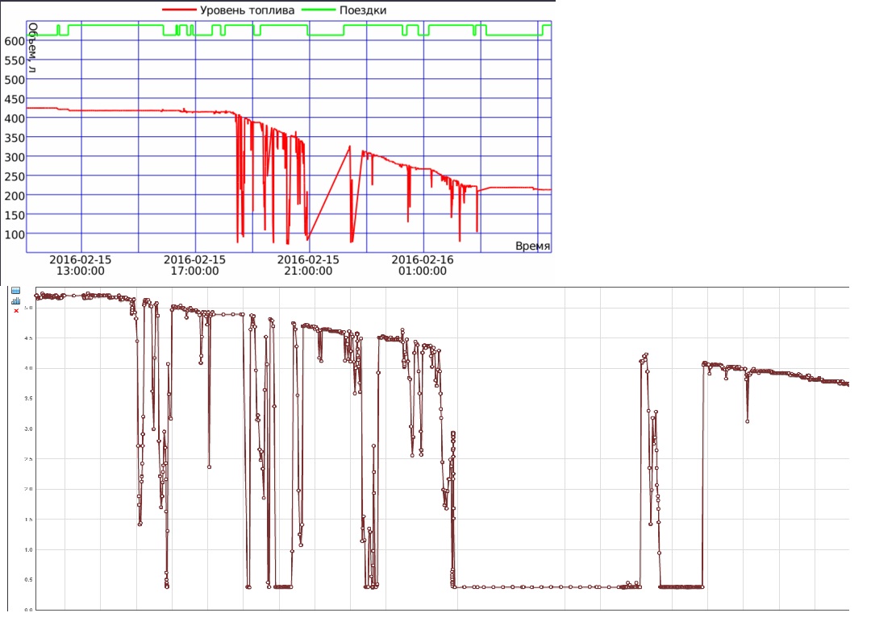Click the green line swatch in the legend
The width and height of the screenshot is (871, 617).
click(x=317, y=10)
